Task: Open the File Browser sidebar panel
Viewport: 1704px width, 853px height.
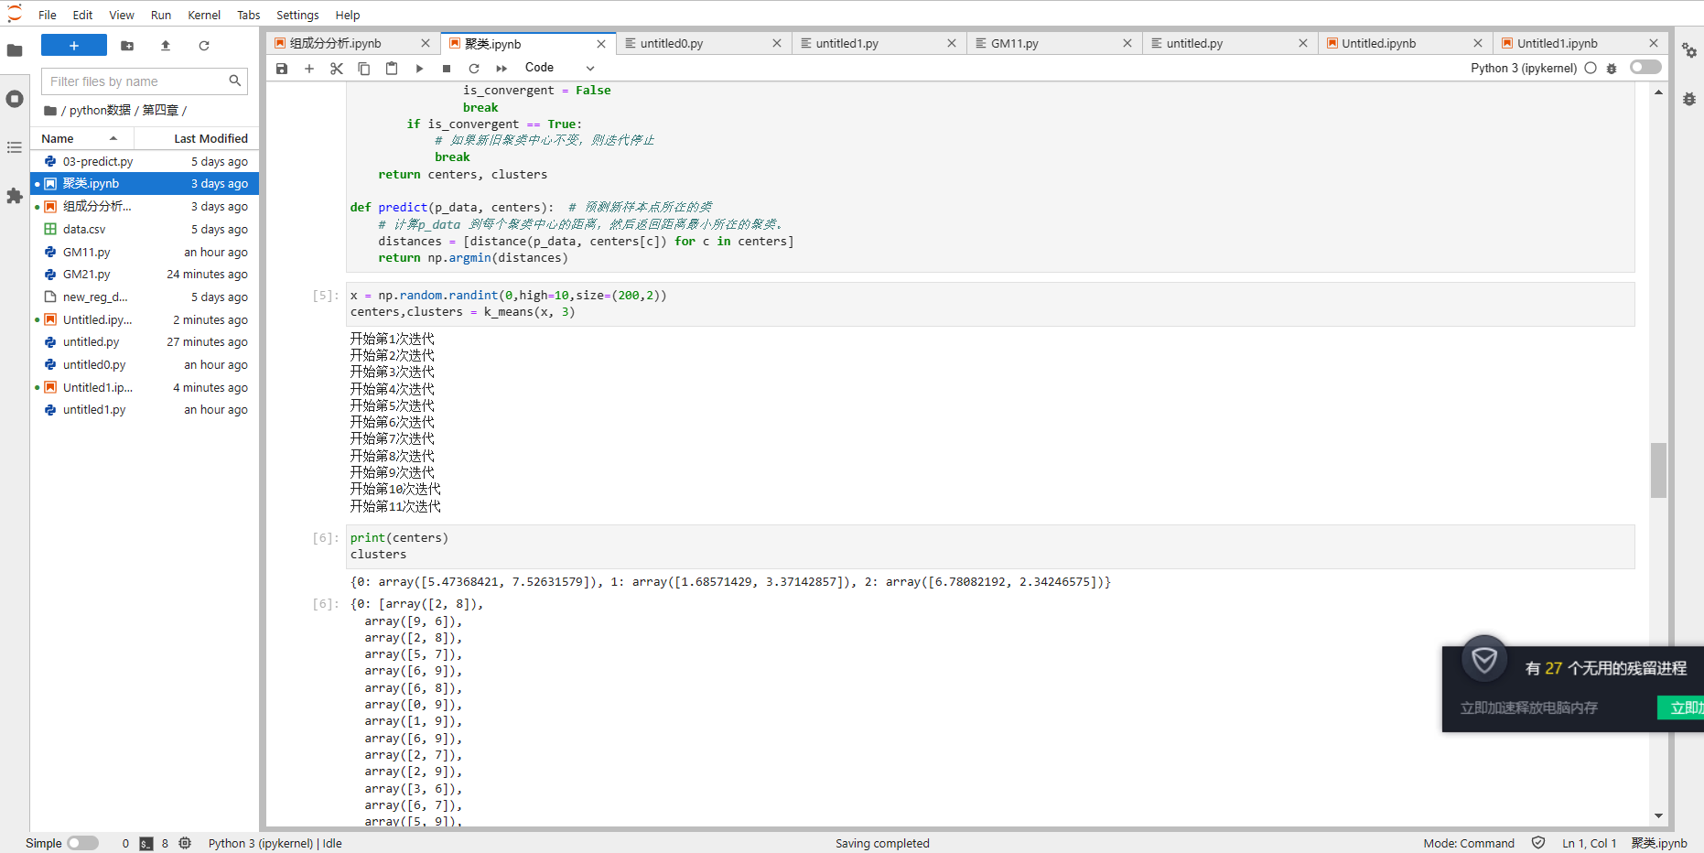Action: click(15, 50)
